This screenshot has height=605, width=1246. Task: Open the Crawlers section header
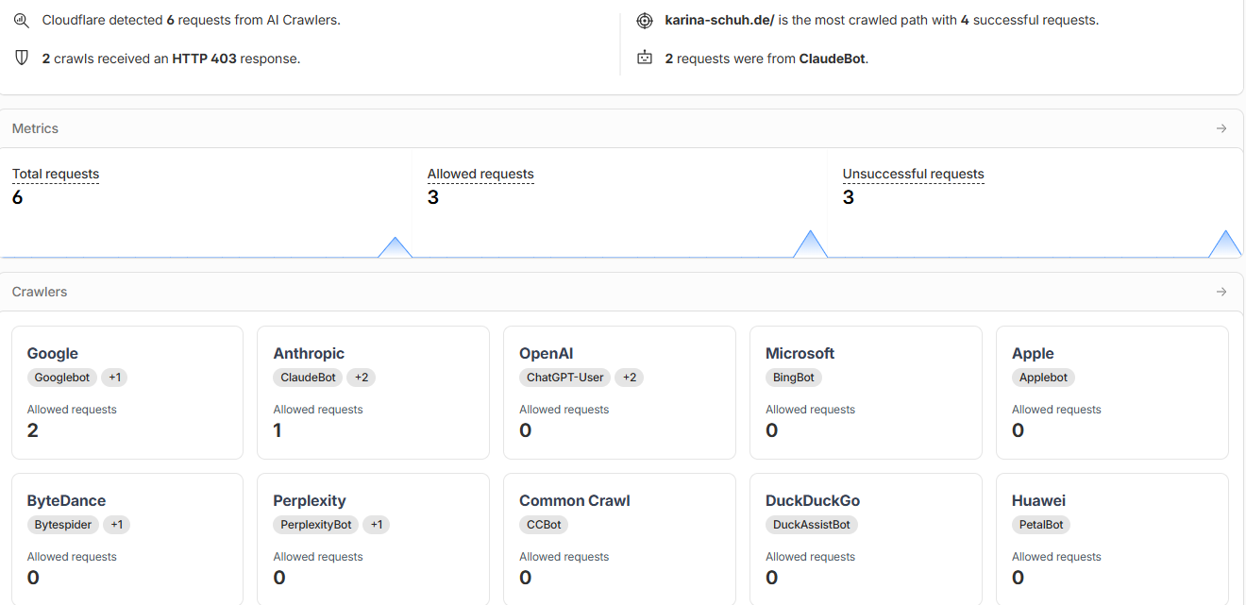621,292
